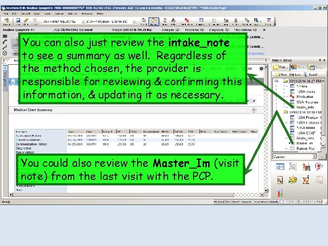The height and width of the screenshot is (246, 328).
Task: Open the Custom dropdown in Patient History
Action: (314, 156)
